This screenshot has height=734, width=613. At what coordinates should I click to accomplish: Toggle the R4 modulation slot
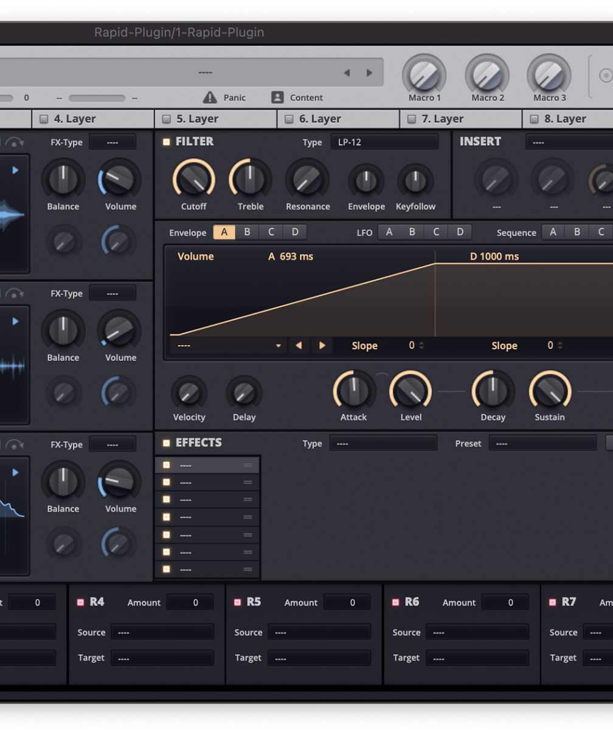pyautogui.click(x=80, y=602)
